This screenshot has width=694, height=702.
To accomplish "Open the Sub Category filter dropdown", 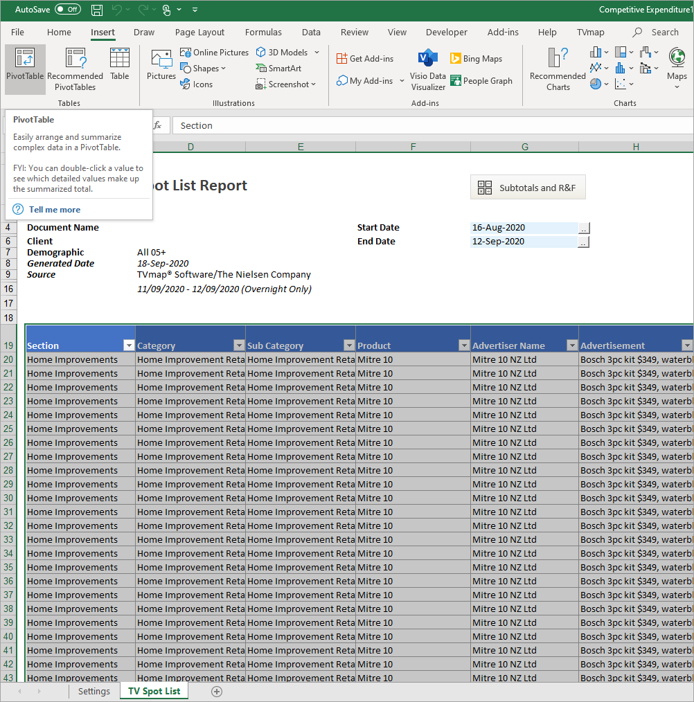I will tap(349, 345).
